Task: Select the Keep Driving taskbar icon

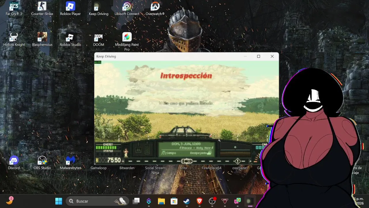Action: pos(250,201)
